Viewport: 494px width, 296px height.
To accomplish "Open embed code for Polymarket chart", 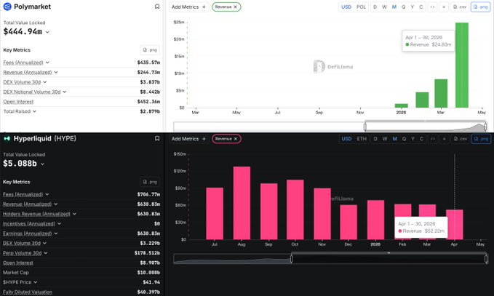I will pos(432,7).
